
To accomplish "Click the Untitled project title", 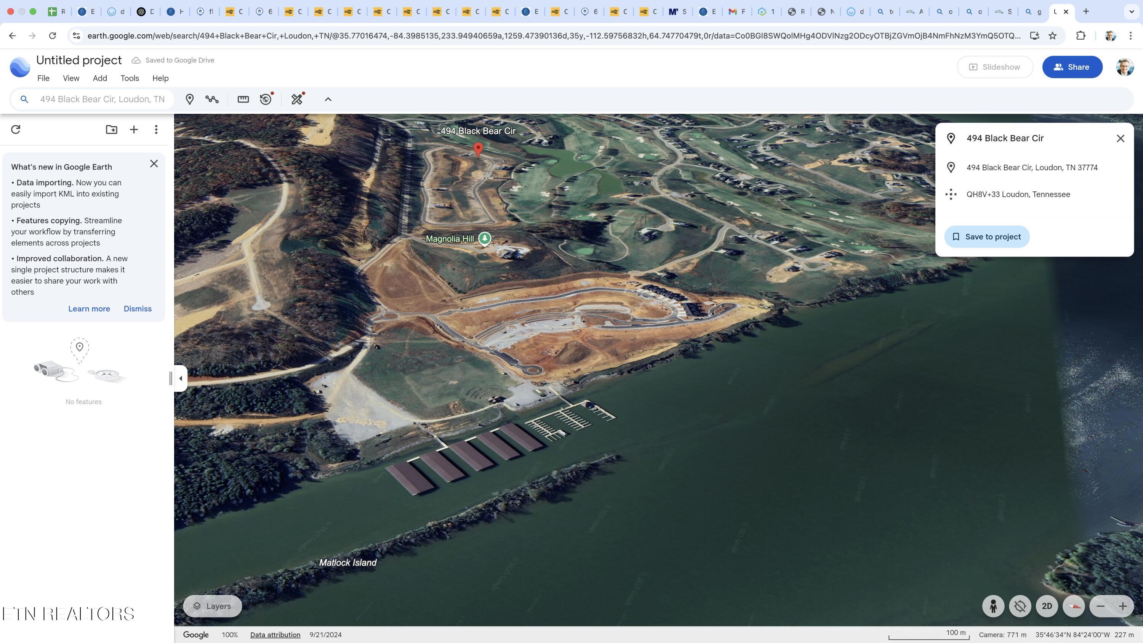I will (79, 60).
